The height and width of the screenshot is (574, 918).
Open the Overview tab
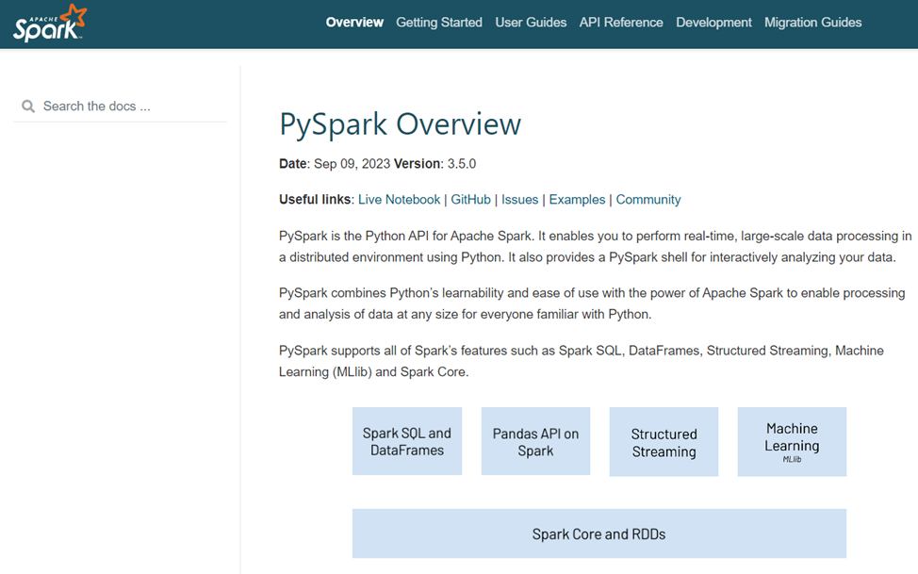click(x=354, y=23)
